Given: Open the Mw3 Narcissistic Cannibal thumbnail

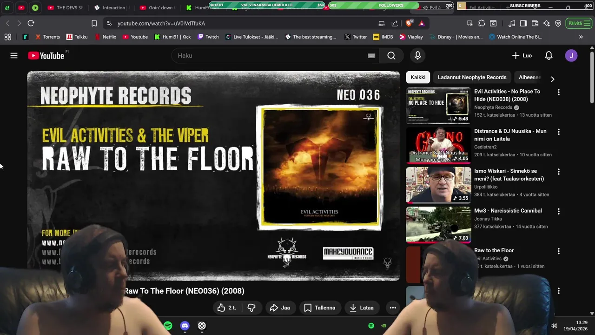Looking at the screenshot, I should 438,225.
